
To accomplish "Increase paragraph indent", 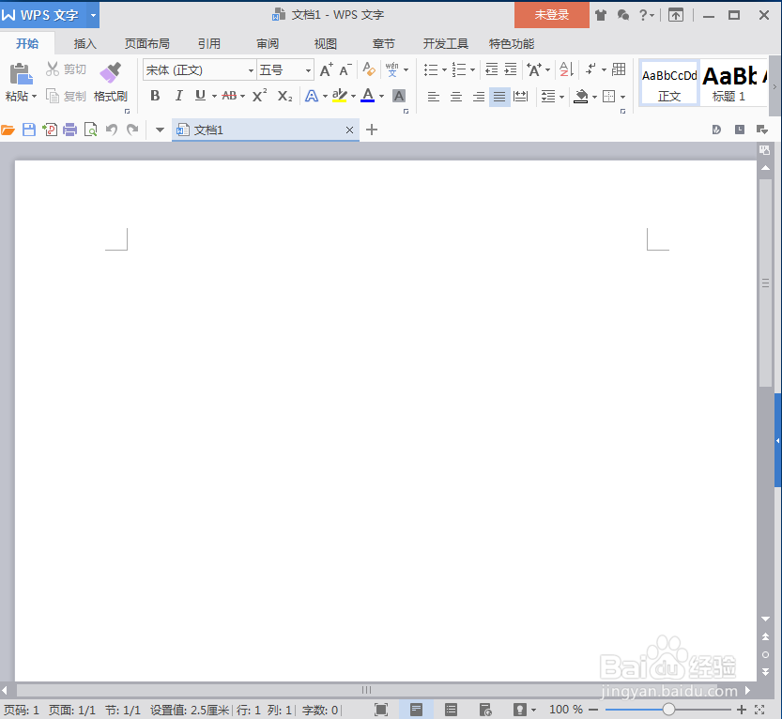I will click(510, 69).
